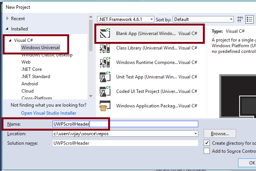The image size is (256, 171).
Task: Collapse the Visual C# tree node
Action: 10,40
